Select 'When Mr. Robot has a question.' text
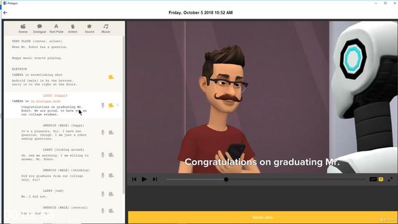Screen dimensions: 398x224 pos(40,47)
